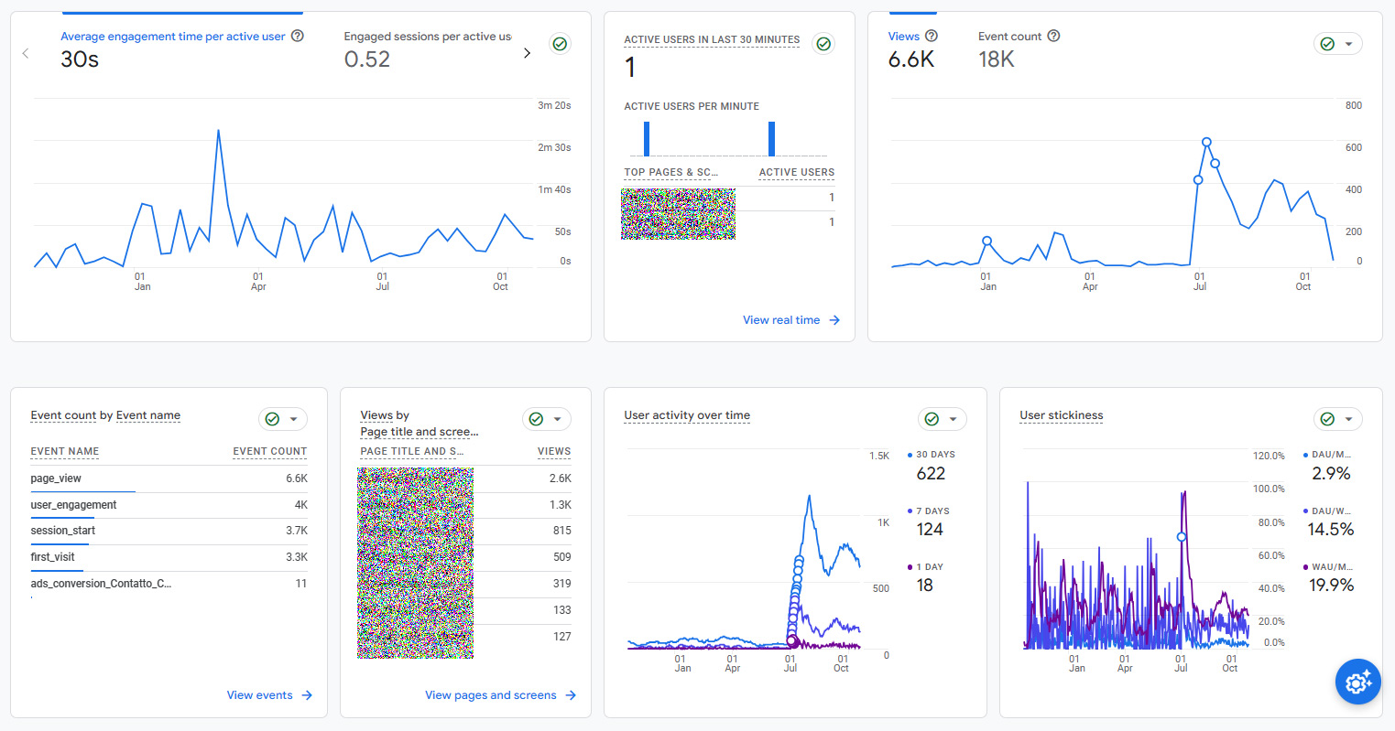
Task: Click EVENT COUNT column header
Action: 270,451
